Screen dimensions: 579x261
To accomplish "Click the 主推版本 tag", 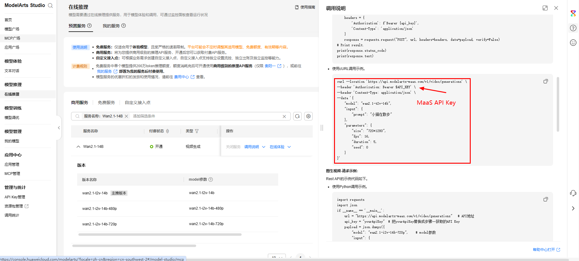I will [119, 193].
